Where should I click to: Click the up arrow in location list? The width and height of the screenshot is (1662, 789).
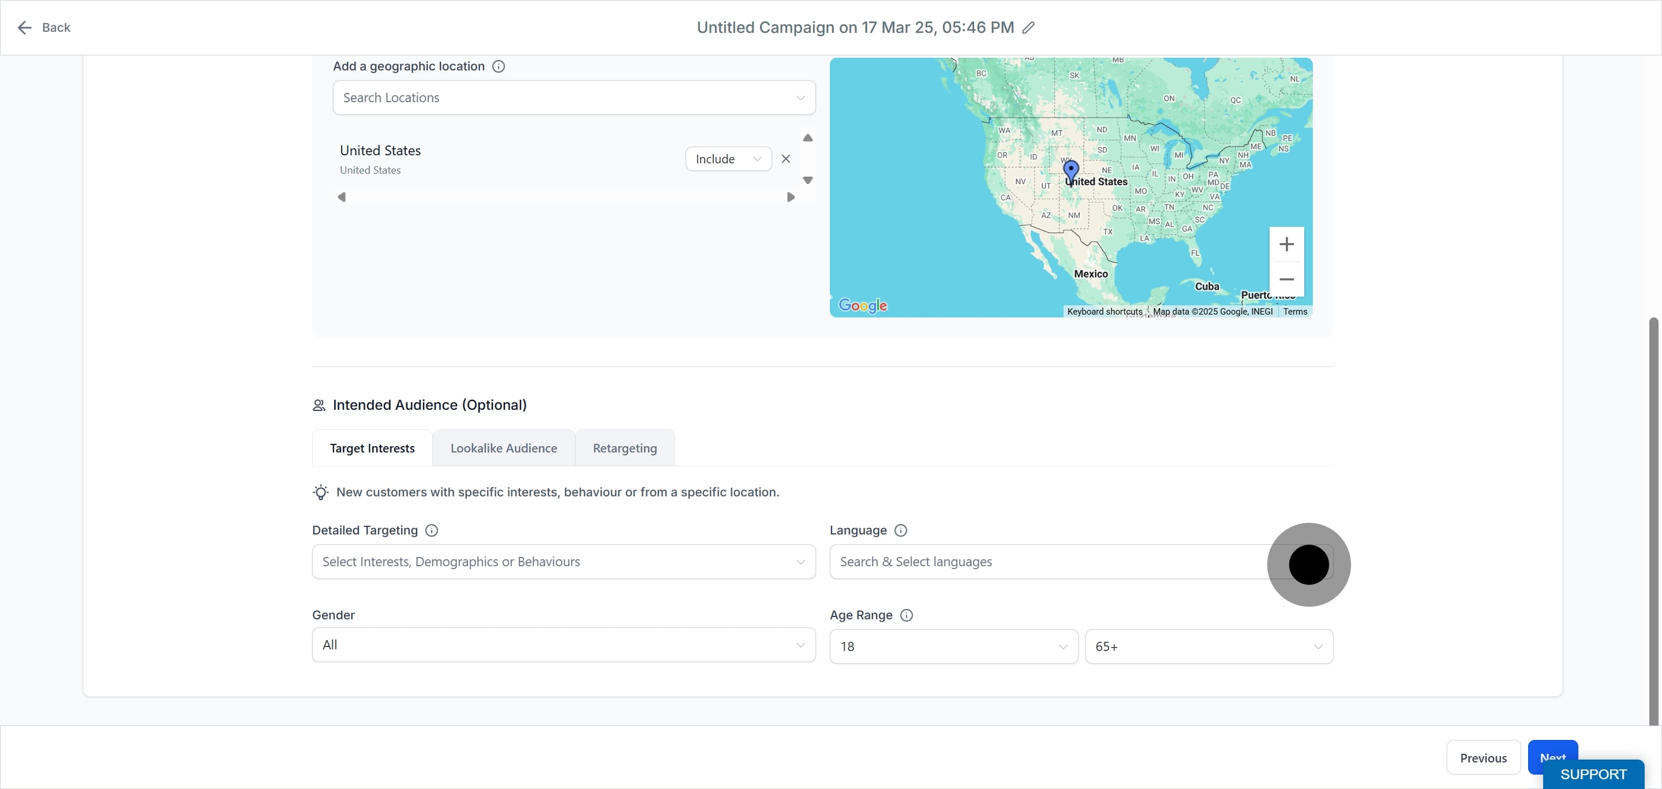pos(808,137)
